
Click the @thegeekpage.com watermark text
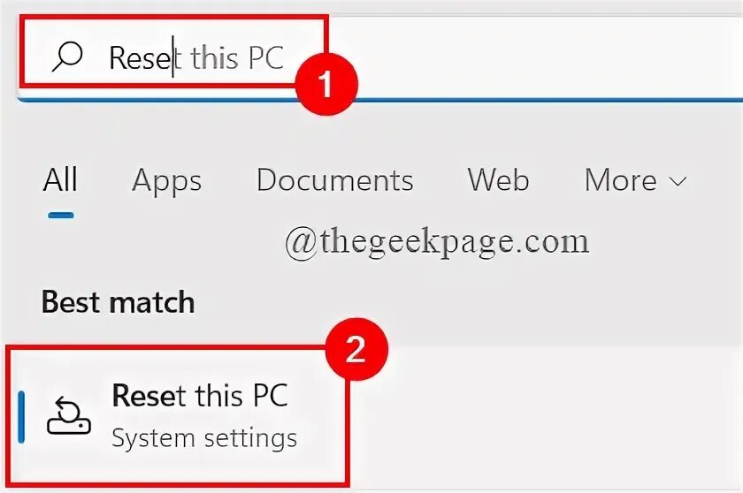[x=436, y=240]
